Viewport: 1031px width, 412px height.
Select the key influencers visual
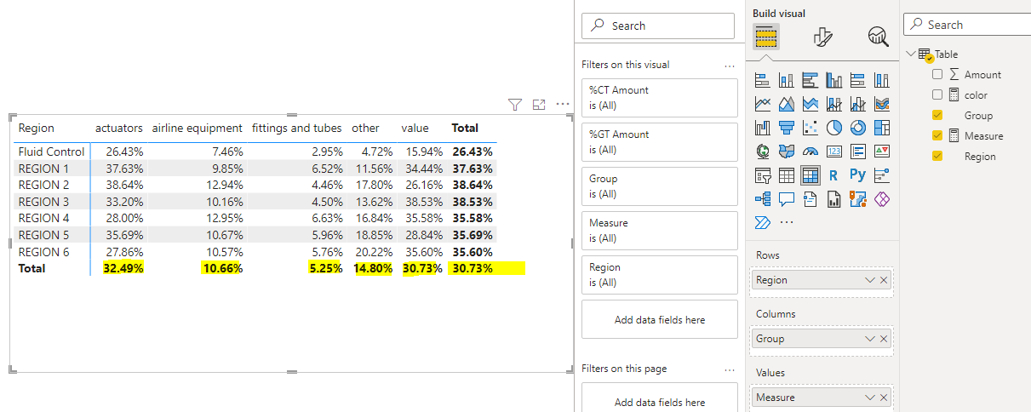(882, 175)
